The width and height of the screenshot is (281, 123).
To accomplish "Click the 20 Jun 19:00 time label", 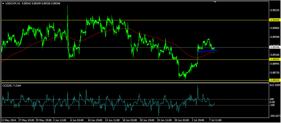I will [147, 121].
